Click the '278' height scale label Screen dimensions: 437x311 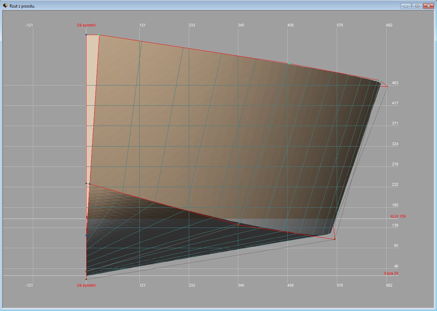pos(395,164)
